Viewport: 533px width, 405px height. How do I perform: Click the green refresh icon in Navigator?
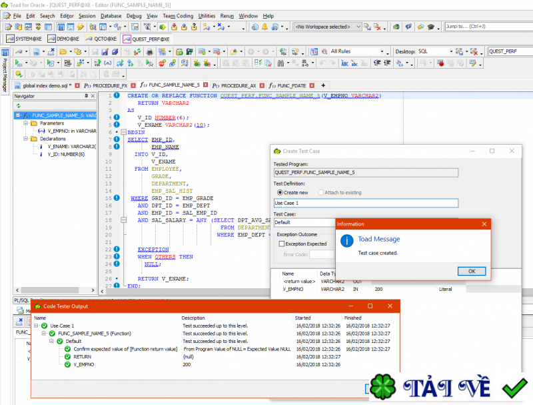[18, 105]
